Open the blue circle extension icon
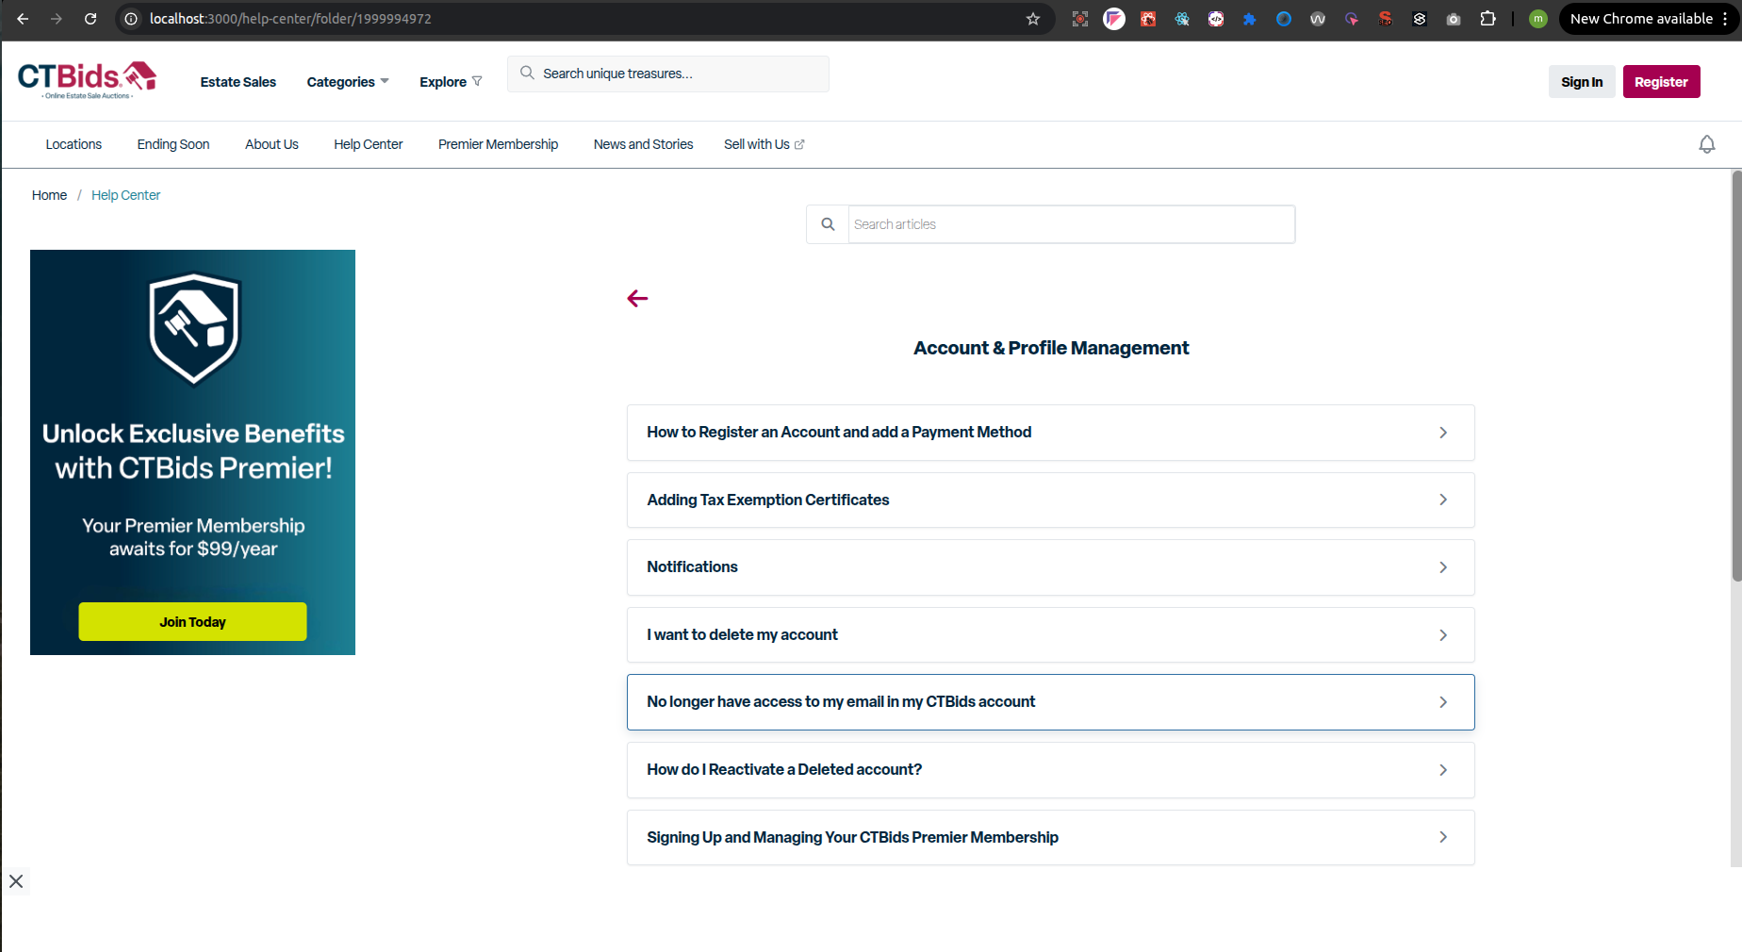1742x952 pixels. (1284, 19)
